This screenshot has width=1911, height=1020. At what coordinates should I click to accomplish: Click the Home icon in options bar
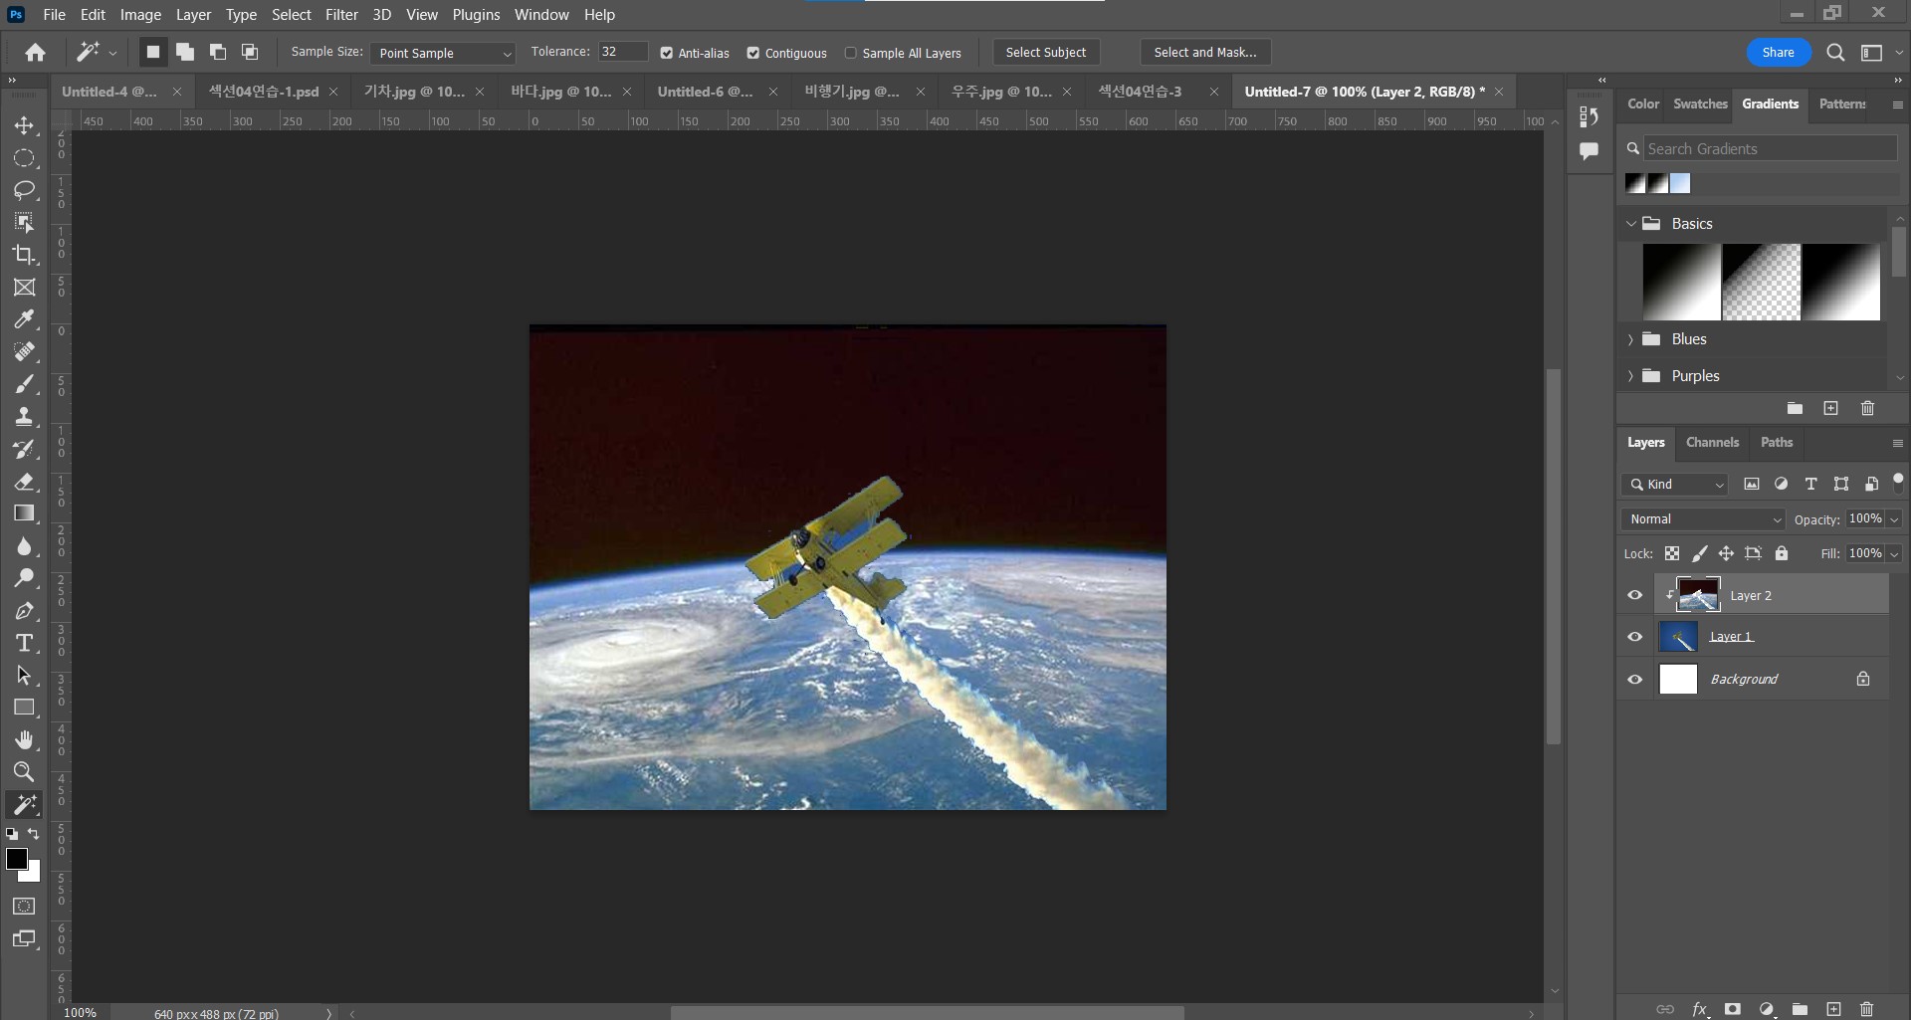(x=35, y=53)
